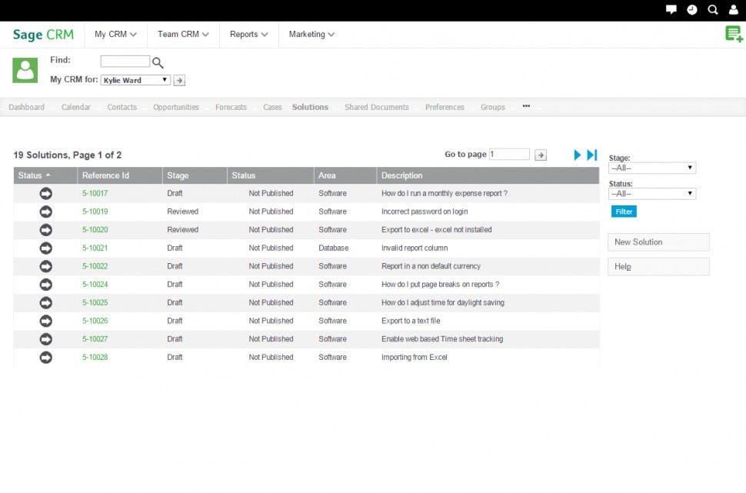Viewport: 746px width, 493px height.
Task: Open more tabs ellipsis icon
Action: 526,106
